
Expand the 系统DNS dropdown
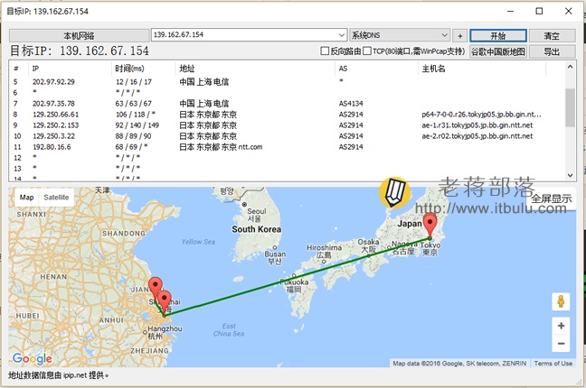pyautogui.click(x=444, y=35)
